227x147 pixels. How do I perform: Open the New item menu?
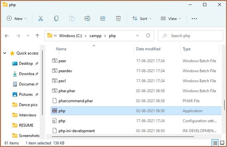pyautogui.click(x=17, y=18)
